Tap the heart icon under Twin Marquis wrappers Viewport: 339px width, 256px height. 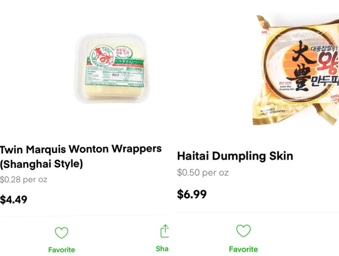61,233
